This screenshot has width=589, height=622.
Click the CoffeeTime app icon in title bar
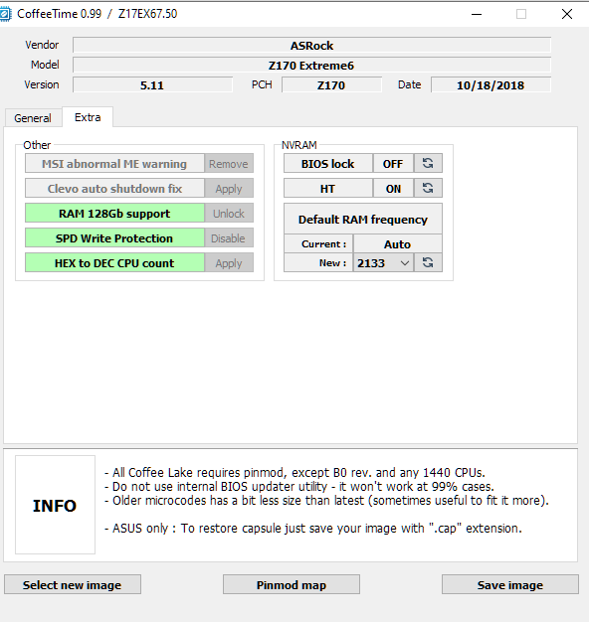[x=5, y=14]
